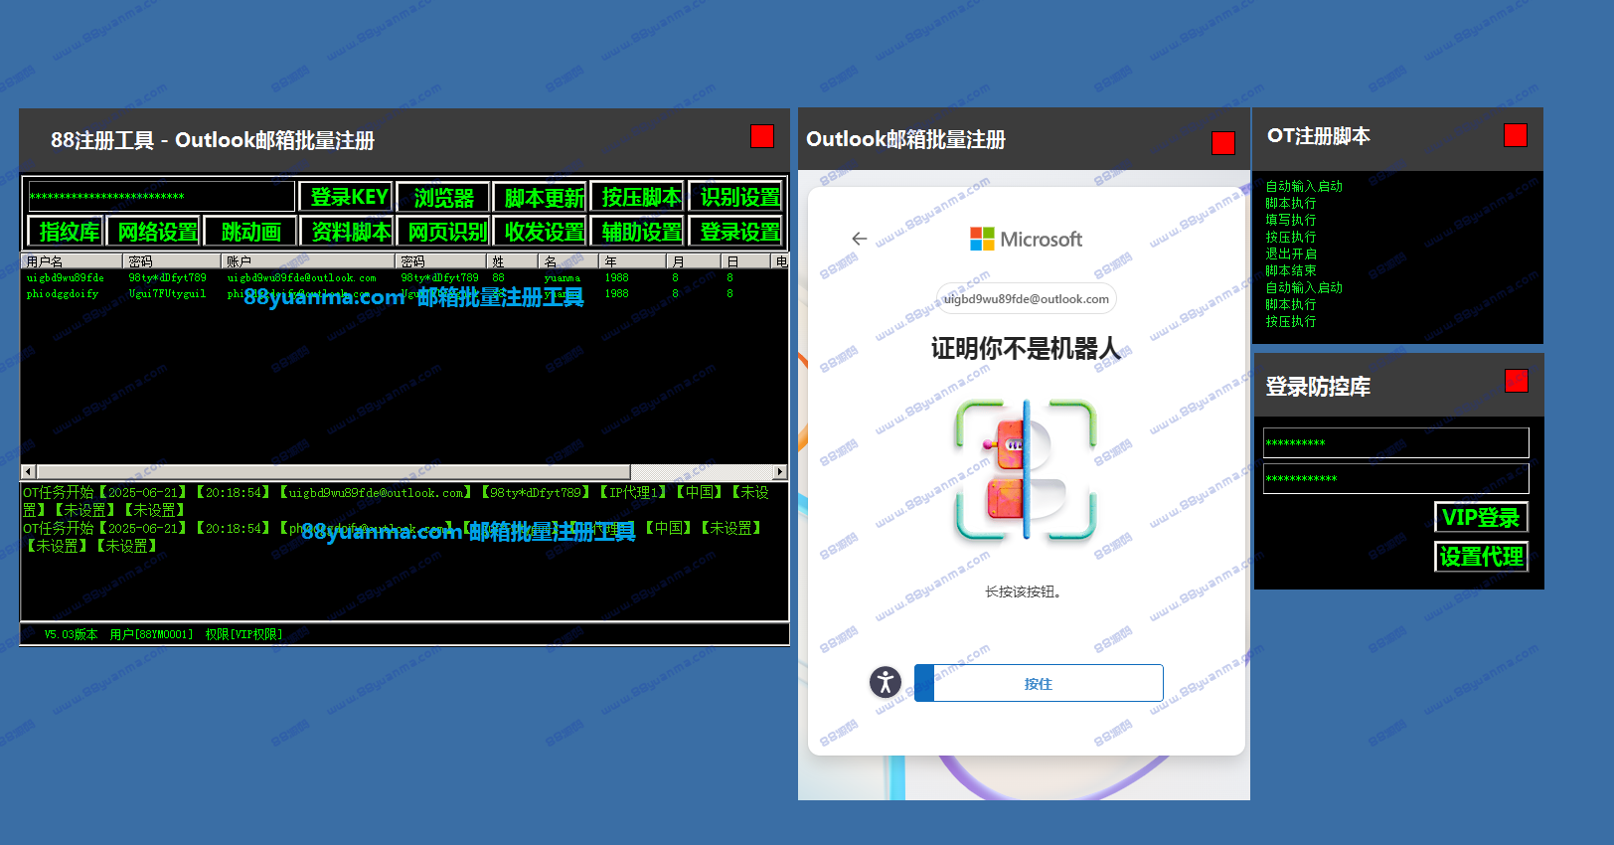1614x845 pixels.
Task: Close the 登录防控库 panel
Action: pyautogui.click(x=1517, y=381)
